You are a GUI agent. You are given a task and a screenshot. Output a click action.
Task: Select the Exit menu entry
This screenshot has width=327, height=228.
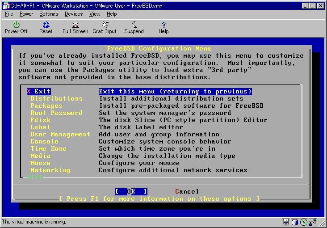39,92
